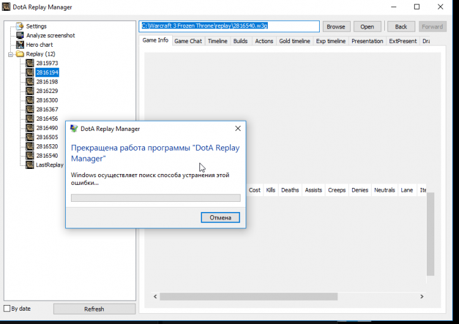Click the Analyze screenshot monitor icon
This screenshot has height=324, width=459.
point(20,35)
